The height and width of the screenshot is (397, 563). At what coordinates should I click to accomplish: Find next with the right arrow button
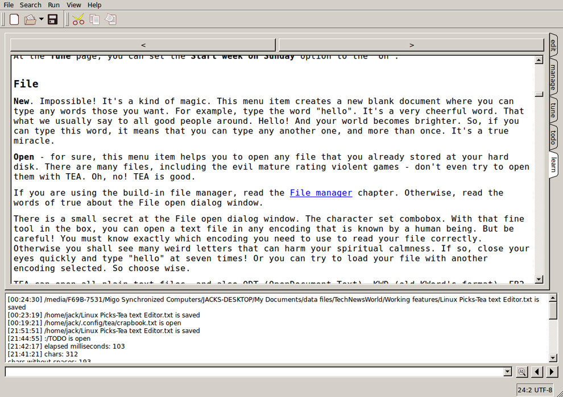tap(552, 372)
